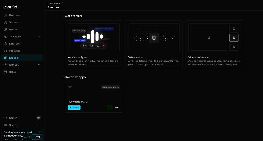The height and width of the screenshot is (141, 263).
Task: Click the ⌘K shortcut badge
Action: tap(39, 118)
